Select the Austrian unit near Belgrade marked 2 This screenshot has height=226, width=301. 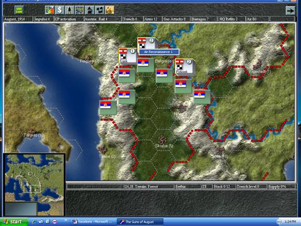pyautogui.click(x=147, y=46)
